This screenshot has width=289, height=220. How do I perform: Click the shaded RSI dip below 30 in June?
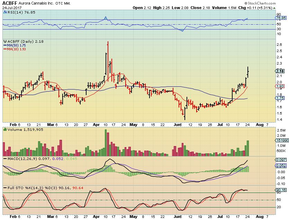pos(182,30)
